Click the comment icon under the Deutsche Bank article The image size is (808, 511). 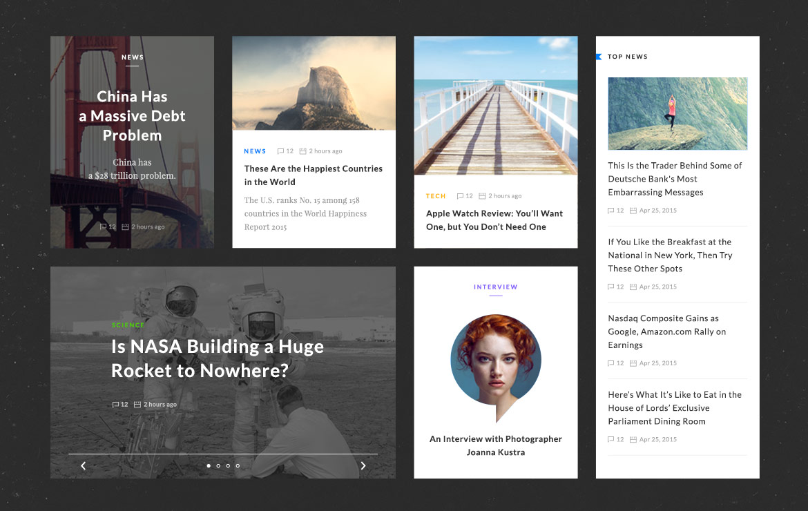[x=611, y=210]
